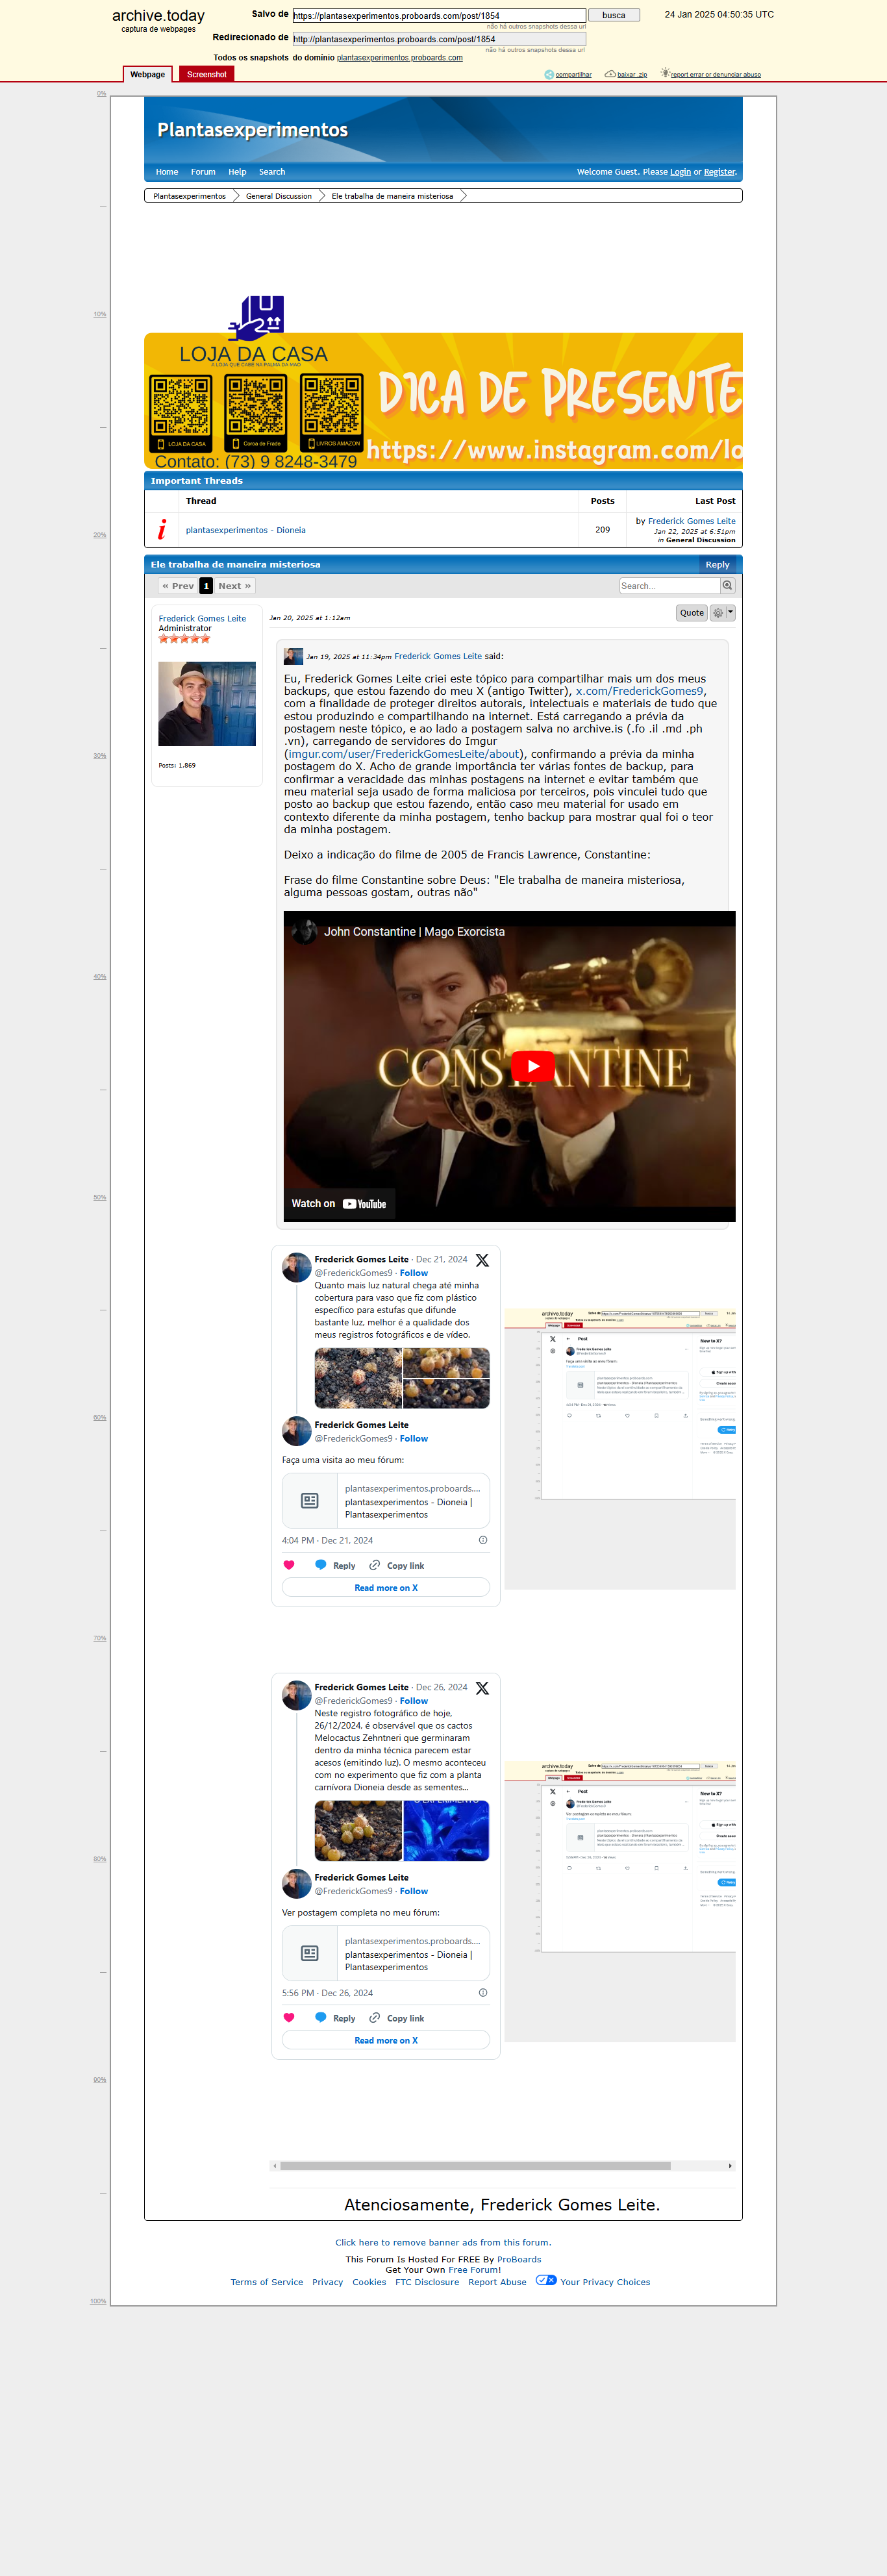Click Copy link in Dec 21 tweet
The image size is (887, 2576).
coord(397,1566)
